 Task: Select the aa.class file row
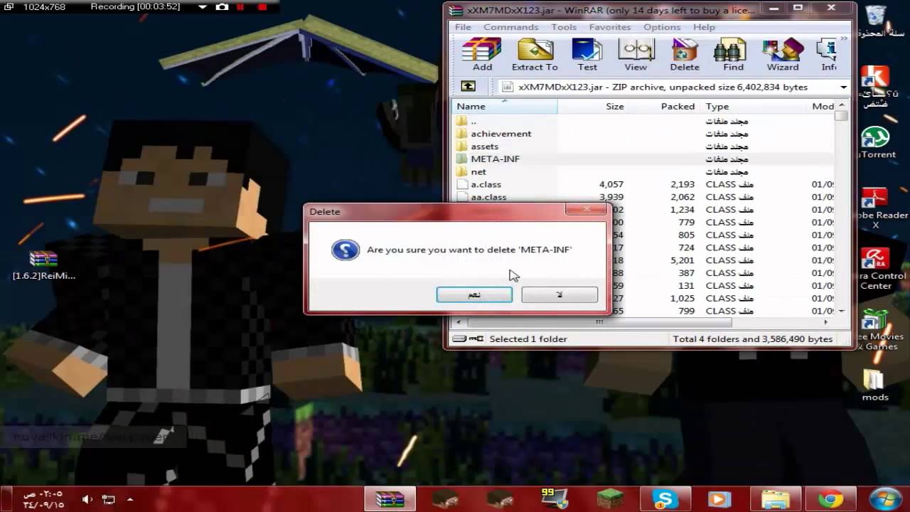tap(643, 197)
